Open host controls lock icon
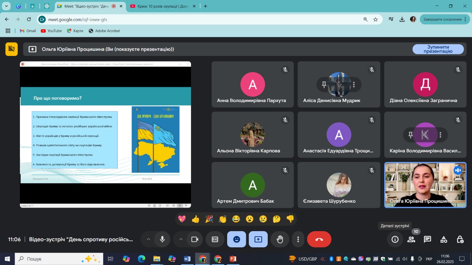The width and height of the screenshot is (472, 265). [460, 239]
